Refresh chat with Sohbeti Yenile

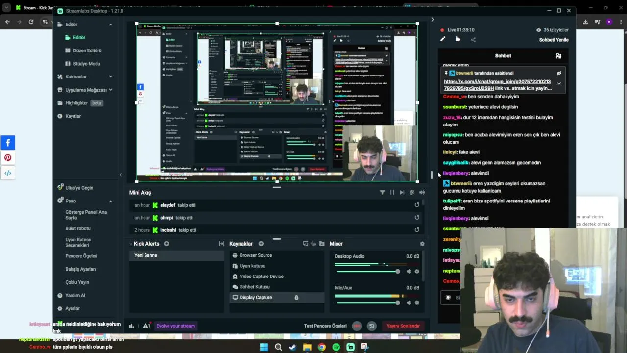click(x=554, y=40)
